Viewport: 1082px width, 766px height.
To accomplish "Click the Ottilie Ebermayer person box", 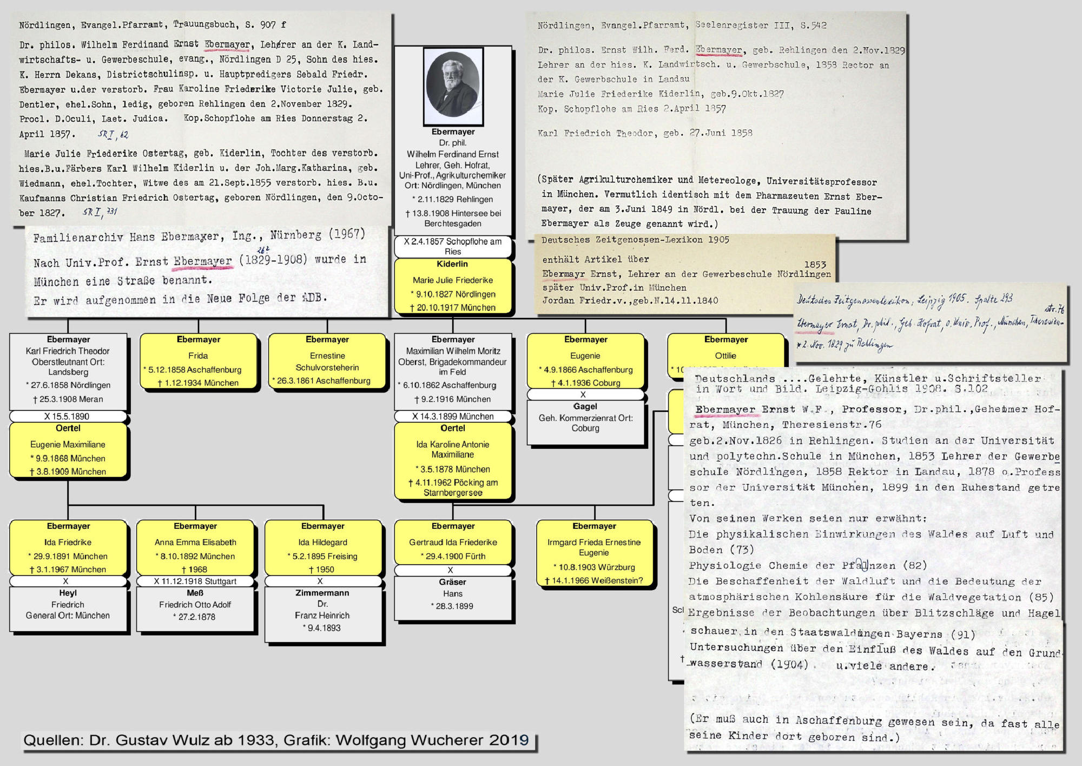I will pyautogui.click(x=725, y=352).
